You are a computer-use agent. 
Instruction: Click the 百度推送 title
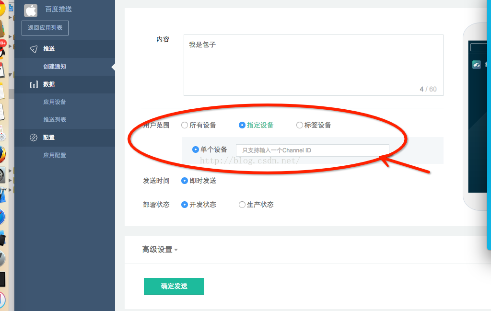pyautogui.click(x=58, y=9)
